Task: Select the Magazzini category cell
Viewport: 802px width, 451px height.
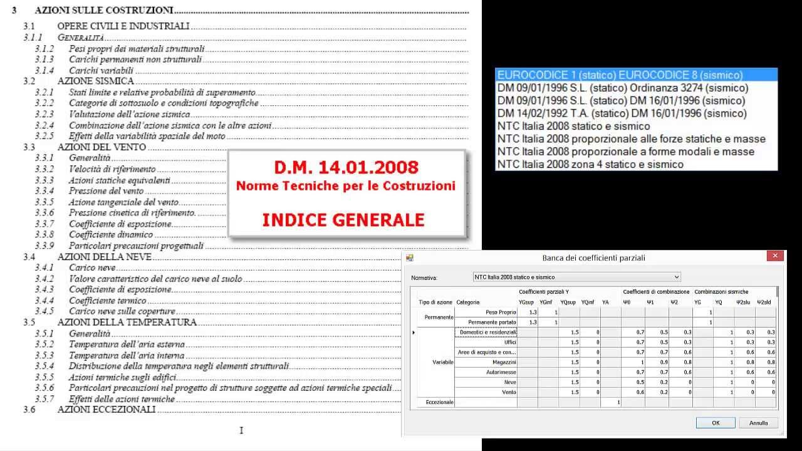Action: (x=486, y=362)
